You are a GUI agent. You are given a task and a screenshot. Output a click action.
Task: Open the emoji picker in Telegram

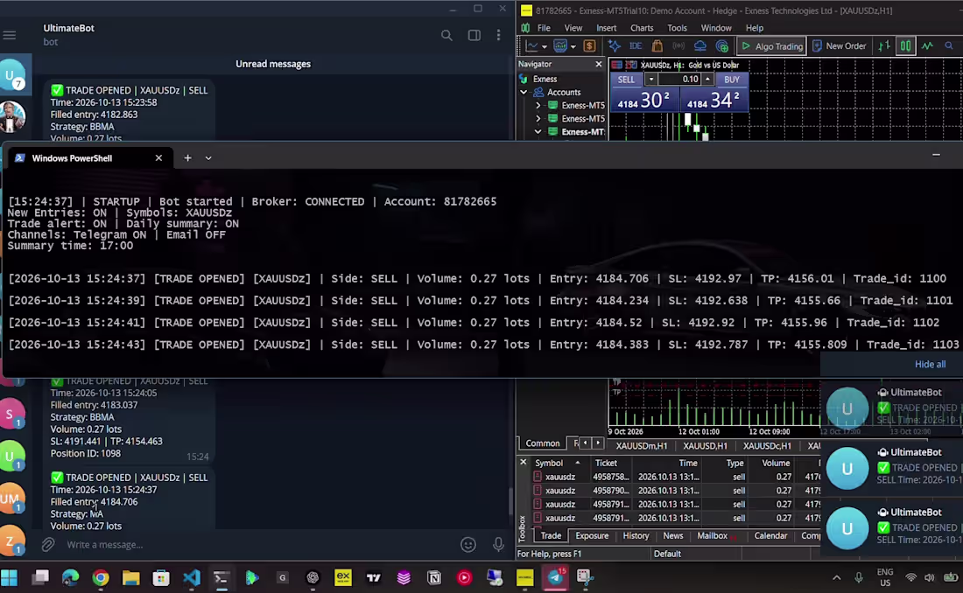[468, 544]
